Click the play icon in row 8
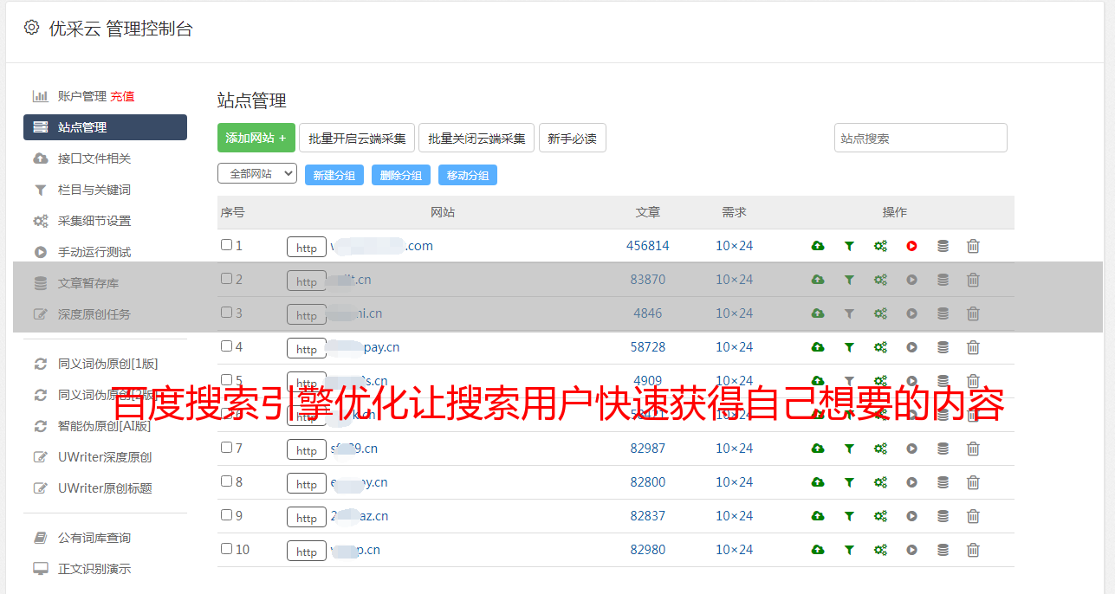This screenshot has width=1115, height=594. coord(911,482)
